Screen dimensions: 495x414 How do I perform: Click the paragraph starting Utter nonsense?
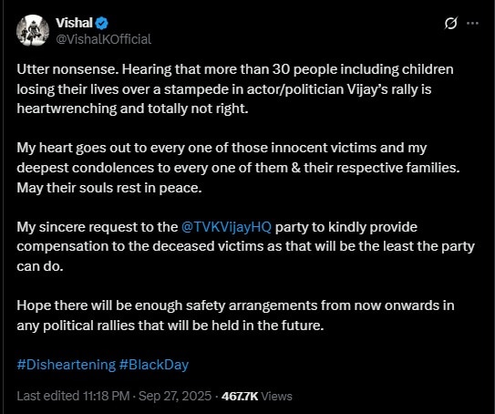(x=235, y=89)
